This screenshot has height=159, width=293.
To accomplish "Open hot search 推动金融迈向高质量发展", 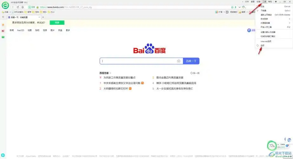I will click(x=170, y=78).
